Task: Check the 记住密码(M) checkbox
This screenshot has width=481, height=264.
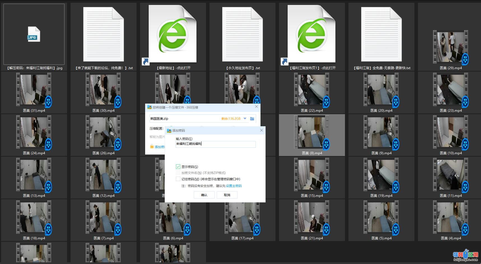Action: 178,179
